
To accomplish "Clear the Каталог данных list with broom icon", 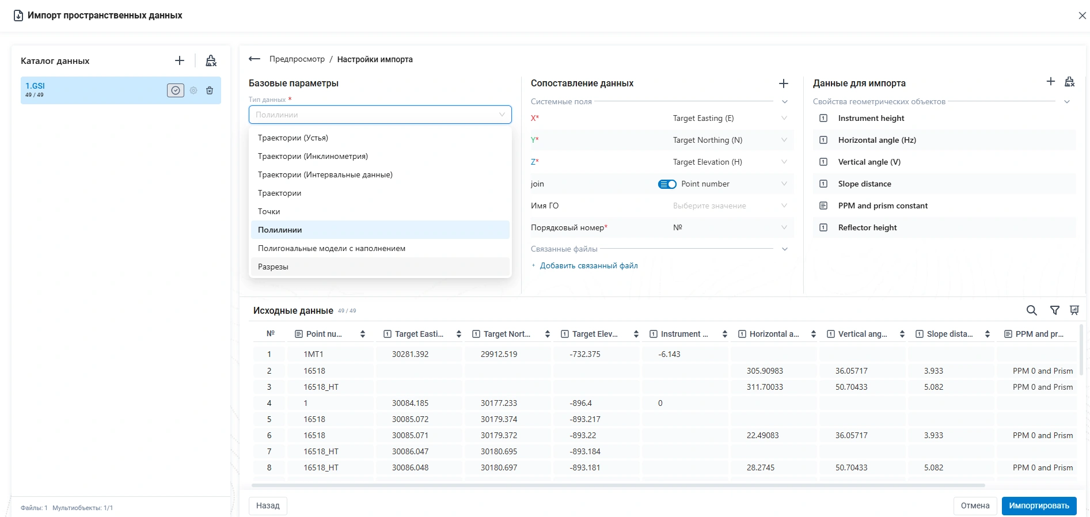I will [x=211, y=60].
